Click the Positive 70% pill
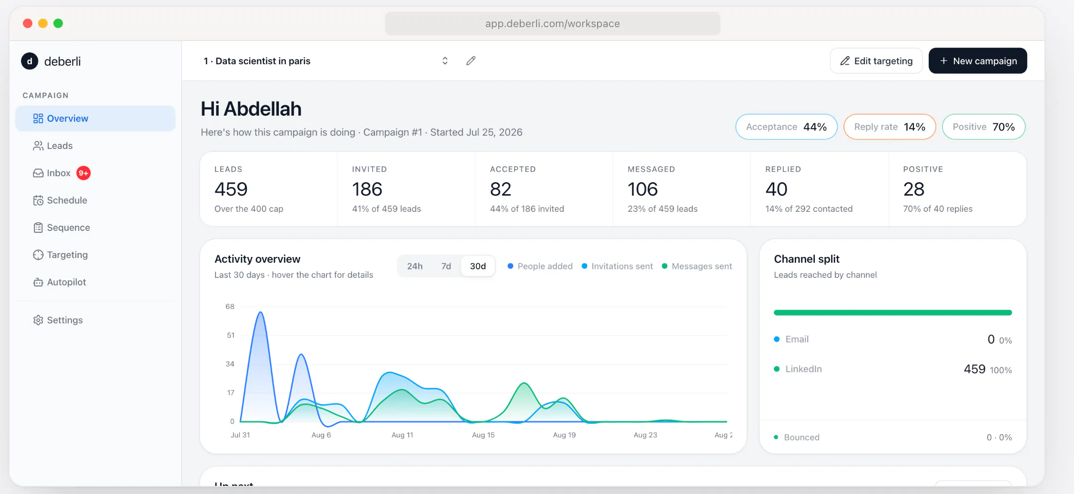 coord(983,127)
